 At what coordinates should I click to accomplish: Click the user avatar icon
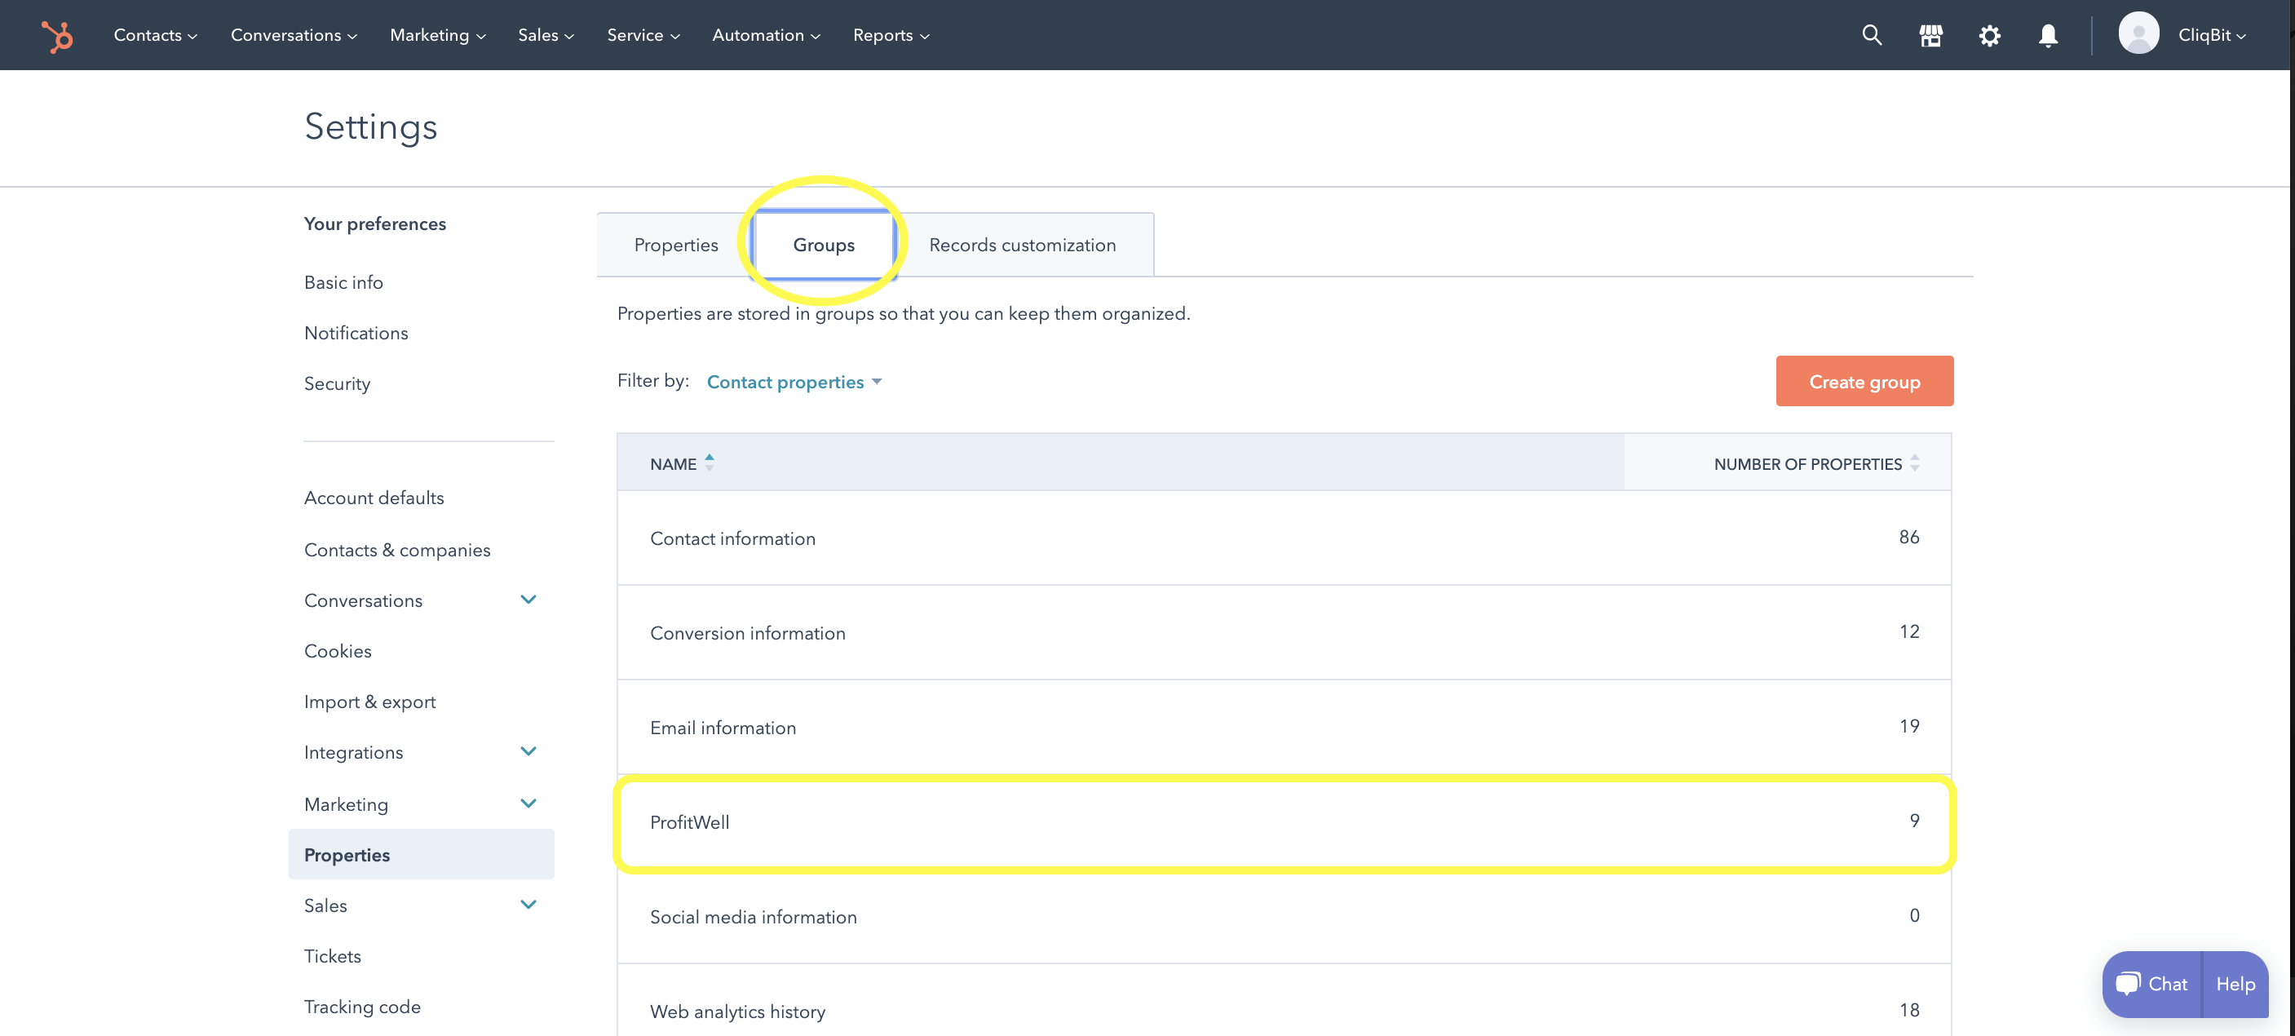(2138, 33)
